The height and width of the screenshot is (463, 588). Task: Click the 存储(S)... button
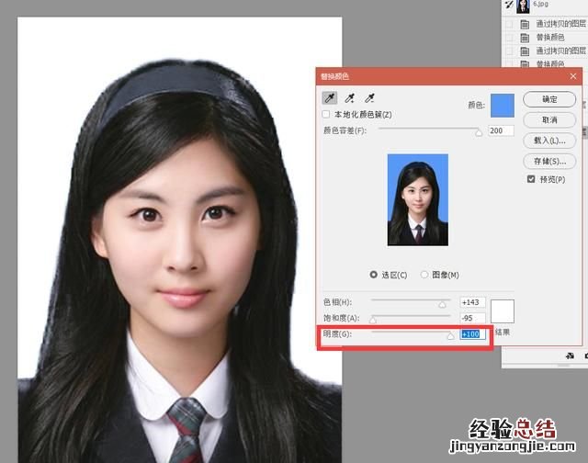click(x=549, y=161)
